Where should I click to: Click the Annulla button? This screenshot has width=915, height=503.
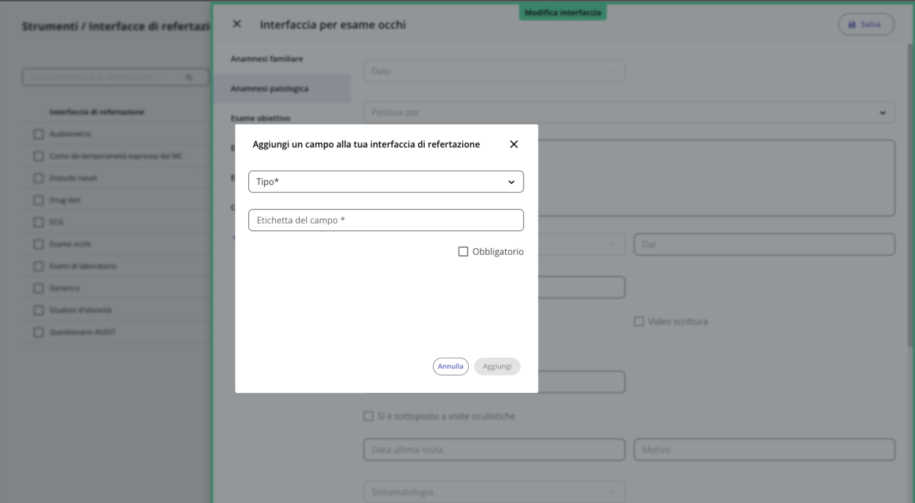click(x=450, y=366)
